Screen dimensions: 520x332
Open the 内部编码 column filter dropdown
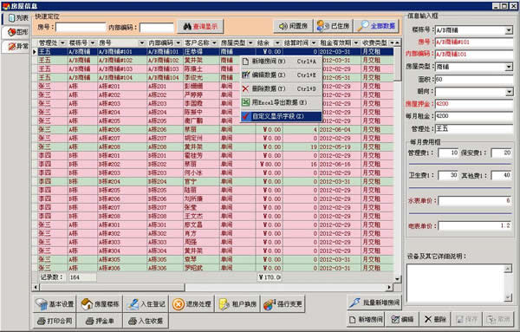178,43
